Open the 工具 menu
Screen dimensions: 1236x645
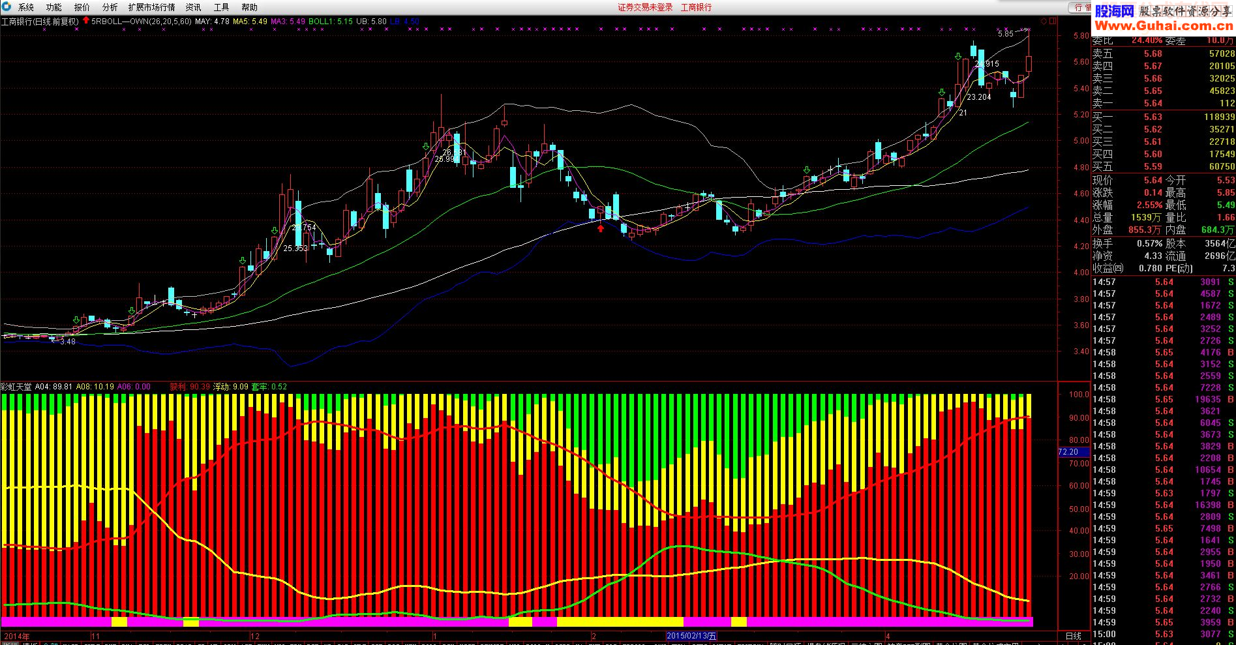(x=221, y=7)
